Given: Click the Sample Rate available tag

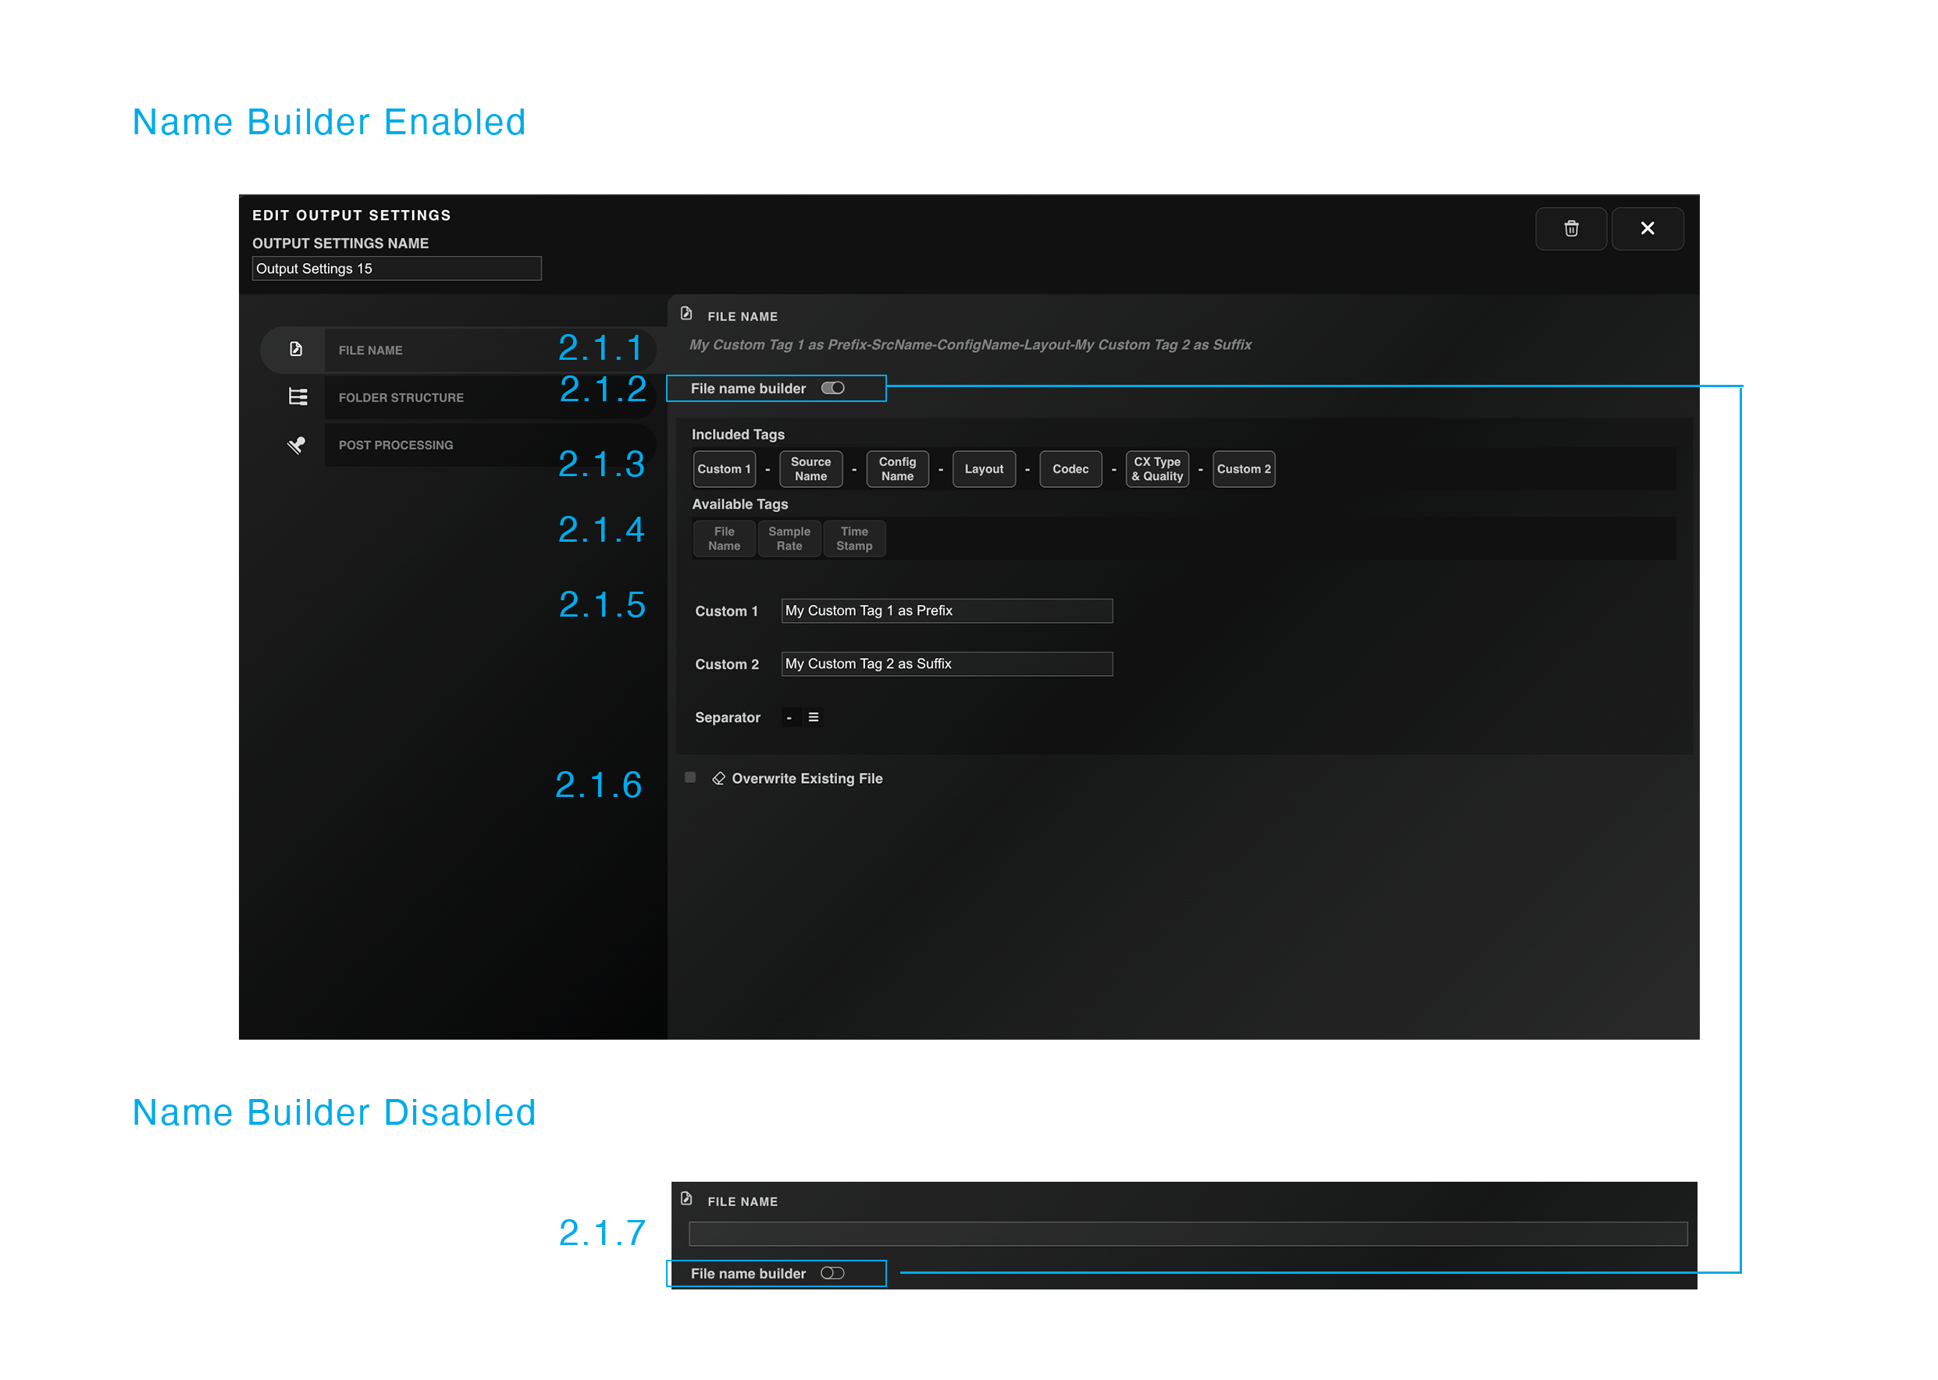Looking at the screenshot, I should tap(789, 539).
